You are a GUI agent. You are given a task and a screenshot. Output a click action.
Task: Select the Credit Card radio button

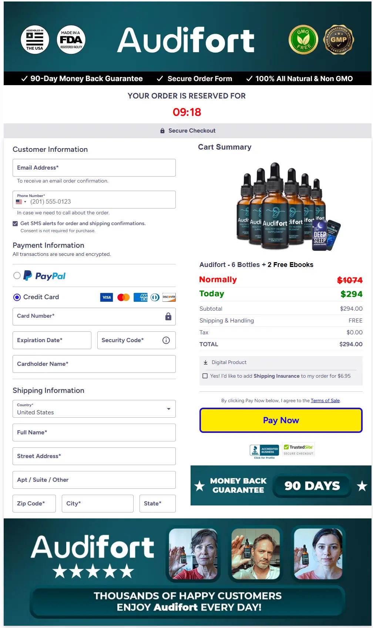(x=17, y=297)
